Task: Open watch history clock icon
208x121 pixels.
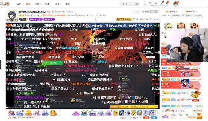Action: coord(145,3)
